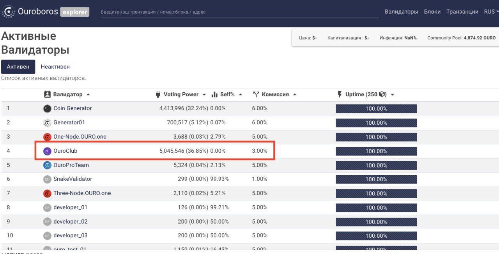Open the developer_03 validator link
The image size is (499, 254).
tap(71, 235)
